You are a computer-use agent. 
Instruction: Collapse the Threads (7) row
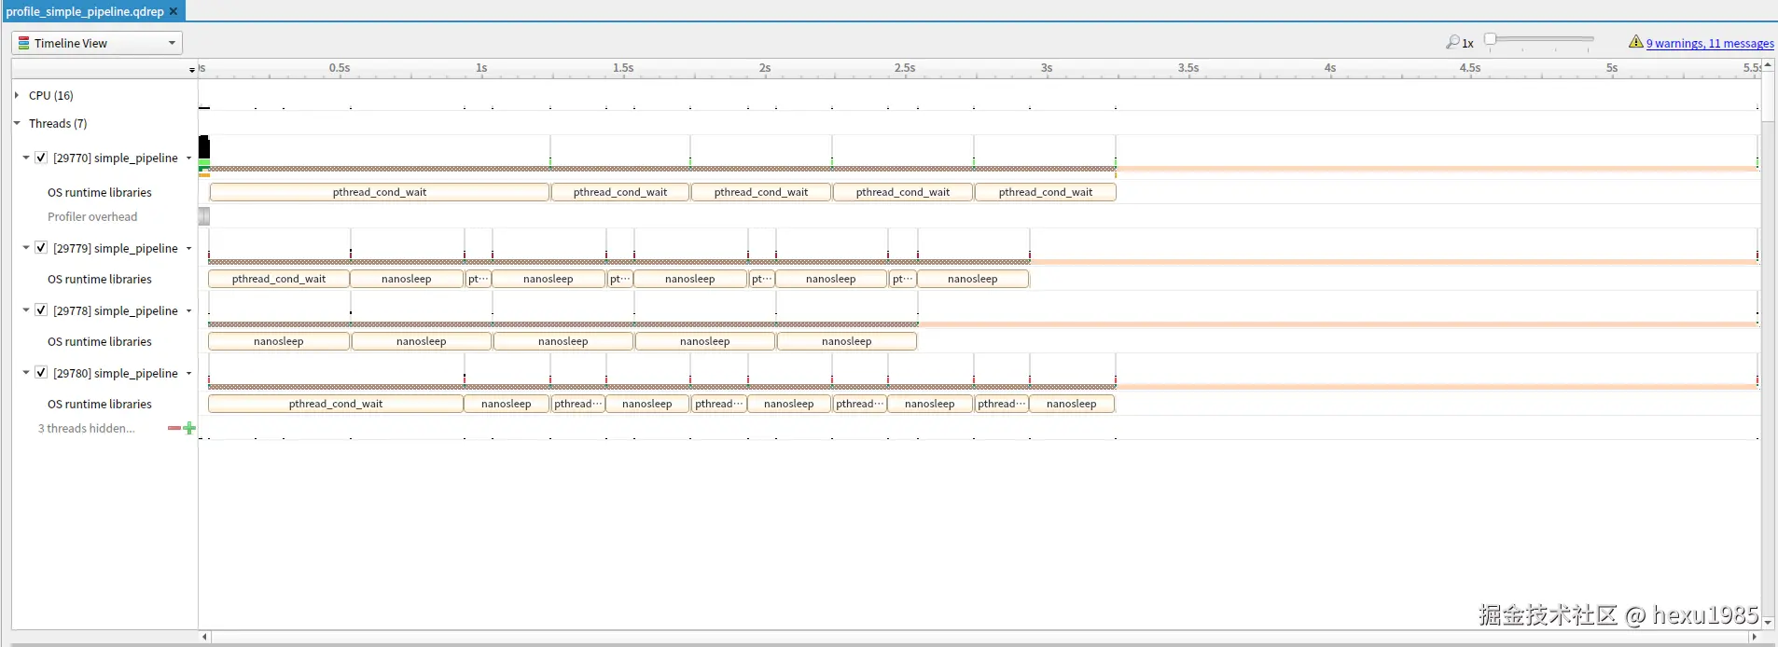pyautogui.click(x=17, y=123)
